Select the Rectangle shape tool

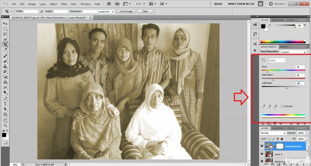click(5, 114)
